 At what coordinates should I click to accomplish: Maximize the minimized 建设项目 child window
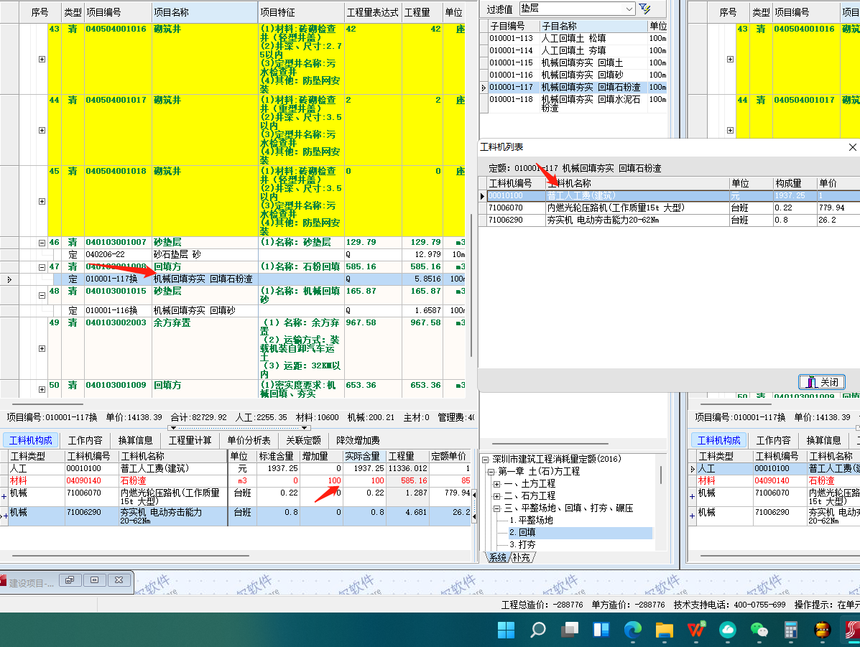pyautogui.click(x=94, y=579)
